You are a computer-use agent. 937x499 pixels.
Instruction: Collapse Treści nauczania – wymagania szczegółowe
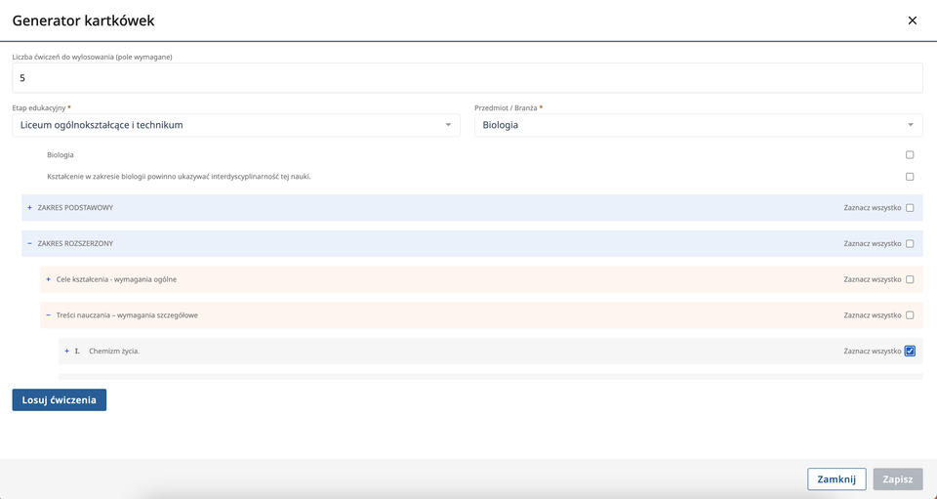[48, 315]
